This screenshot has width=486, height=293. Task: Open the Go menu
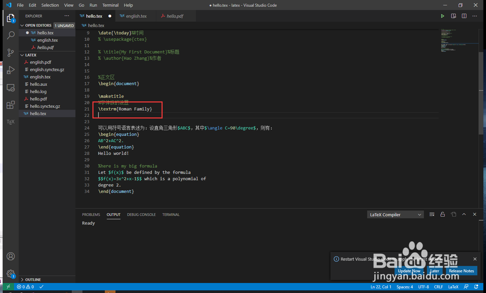pos(81,5)
